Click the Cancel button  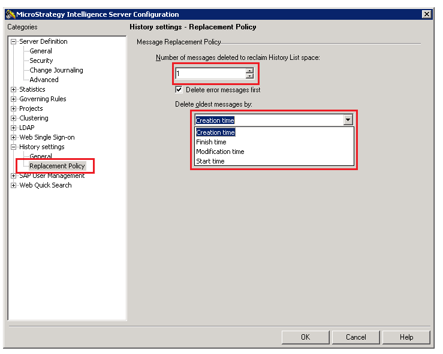(x=355, y=337)
